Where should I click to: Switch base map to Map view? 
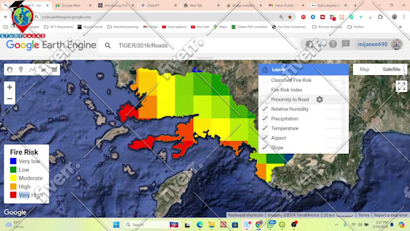click(364, 69)
